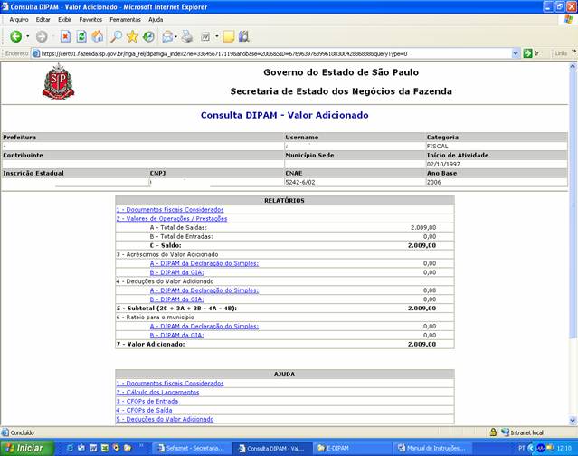The image size is (578, 456).
Task: Open the Favoritos menu
Action: (x=90, y=19)
